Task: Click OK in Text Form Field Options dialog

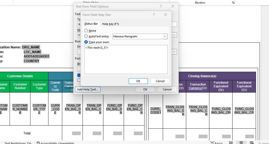Action: (145, 89)
